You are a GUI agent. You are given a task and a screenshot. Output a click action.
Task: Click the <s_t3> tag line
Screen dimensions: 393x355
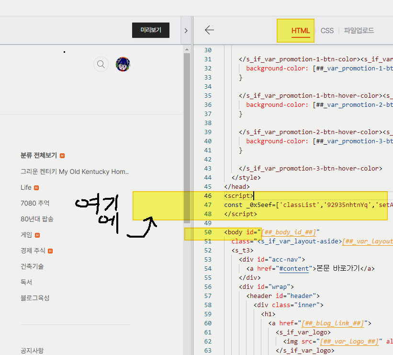tap(242, 251)
